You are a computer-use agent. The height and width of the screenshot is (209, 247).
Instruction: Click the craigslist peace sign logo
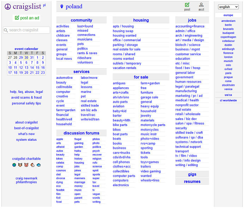[8, 7]
